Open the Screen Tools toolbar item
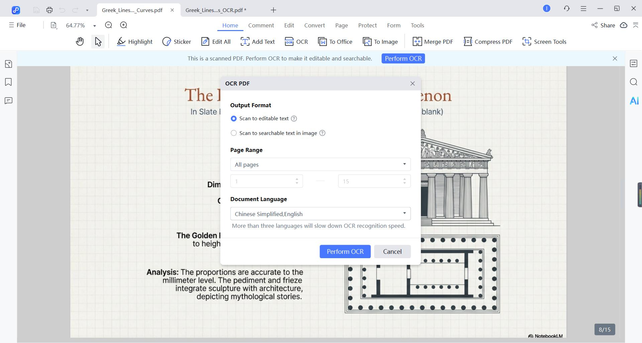Viewport: 642px width, 343px height. (x=544, y=42)
